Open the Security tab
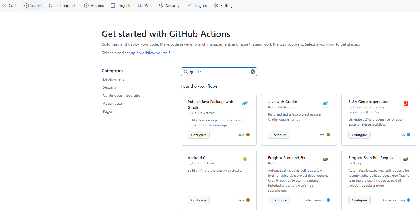 pos(169,6)
